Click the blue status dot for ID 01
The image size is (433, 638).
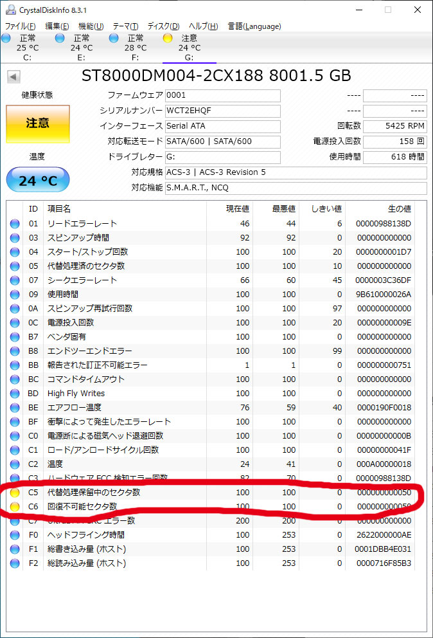(15, 224)
